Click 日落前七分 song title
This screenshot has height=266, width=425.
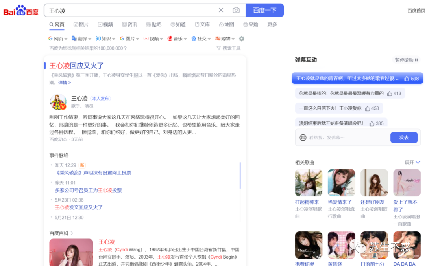372,264
